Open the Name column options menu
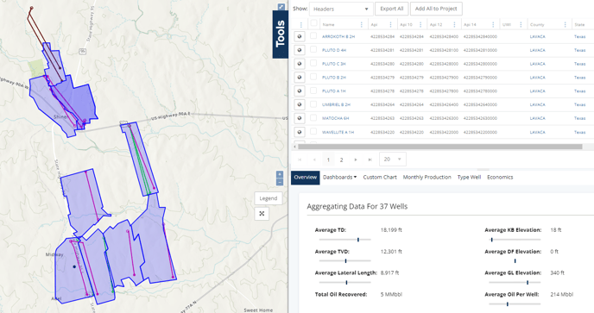Image resolution: width=594 pixels, height=313 pixels. click(361, 25)
